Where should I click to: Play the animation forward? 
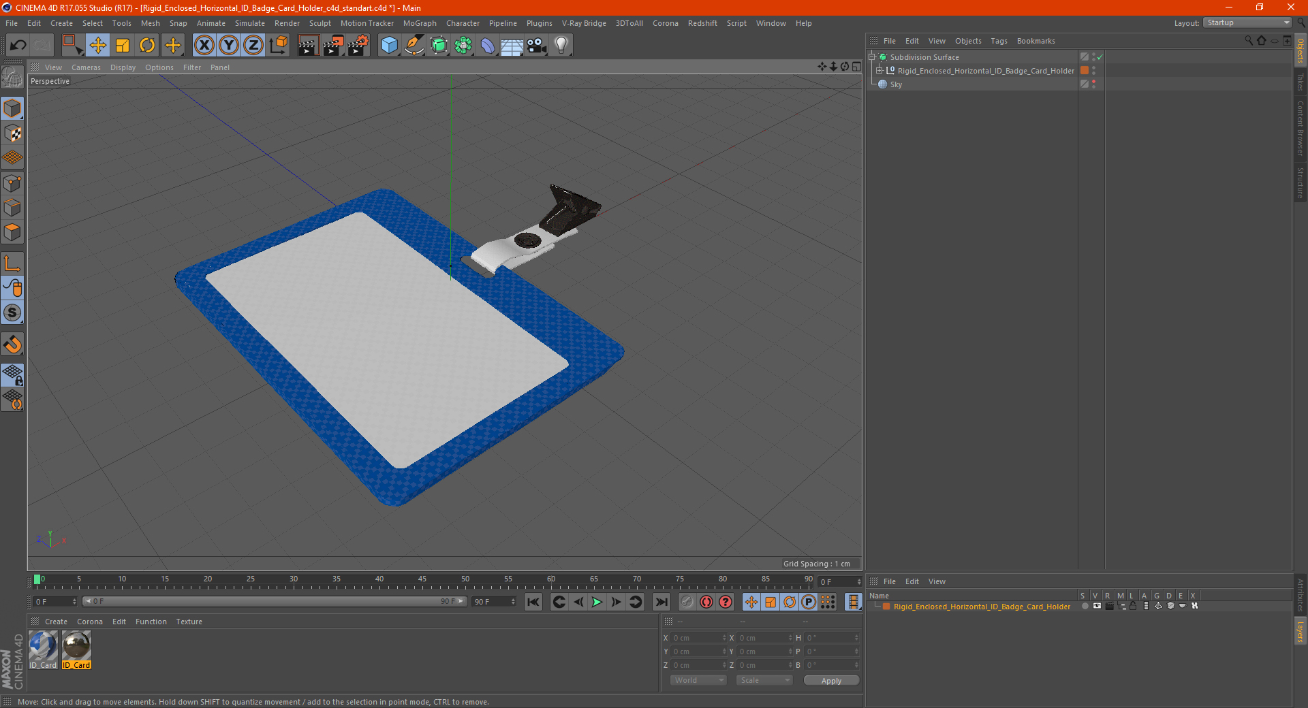tap(597, 602)
